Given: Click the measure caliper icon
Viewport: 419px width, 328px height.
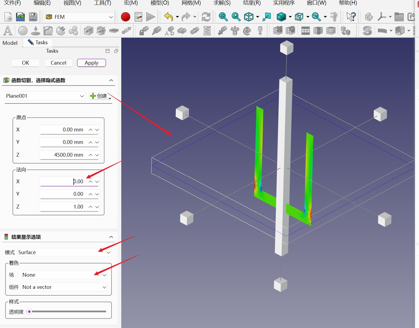Looking at the screenshot, I should coord(334,17).
